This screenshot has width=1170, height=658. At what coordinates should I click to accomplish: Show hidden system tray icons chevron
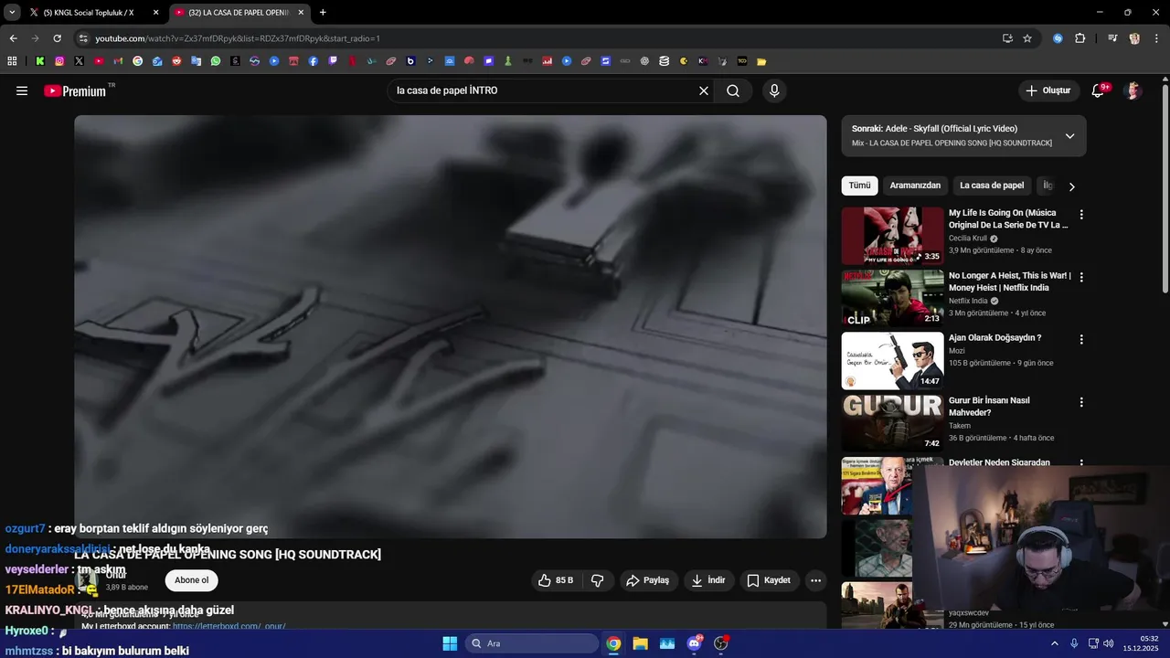point(1054,643)
